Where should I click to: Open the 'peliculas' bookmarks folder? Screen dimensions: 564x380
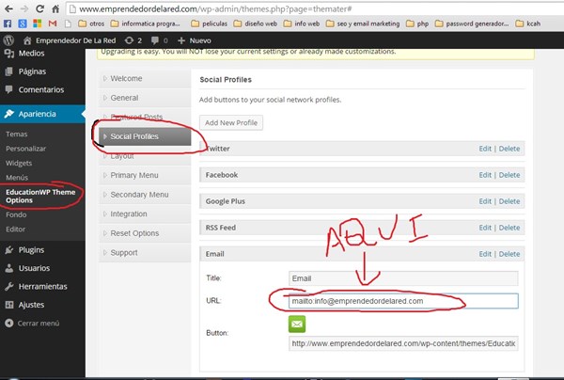click(209, 24)
